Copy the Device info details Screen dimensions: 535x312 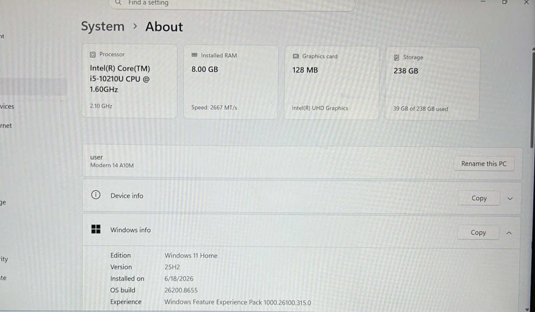[479, 198]
